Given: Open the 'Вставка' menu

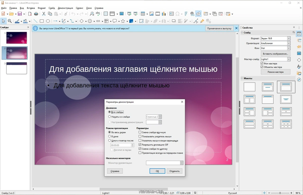Looking at the screenshot, I should coord(31,8).
